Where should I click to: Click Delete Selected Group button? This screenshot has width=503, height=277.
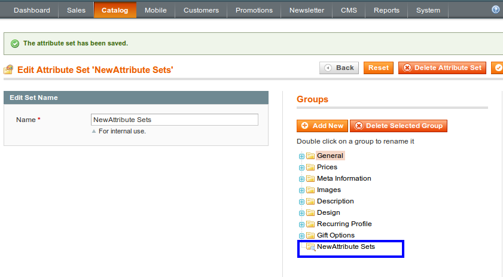coord(398,126)
